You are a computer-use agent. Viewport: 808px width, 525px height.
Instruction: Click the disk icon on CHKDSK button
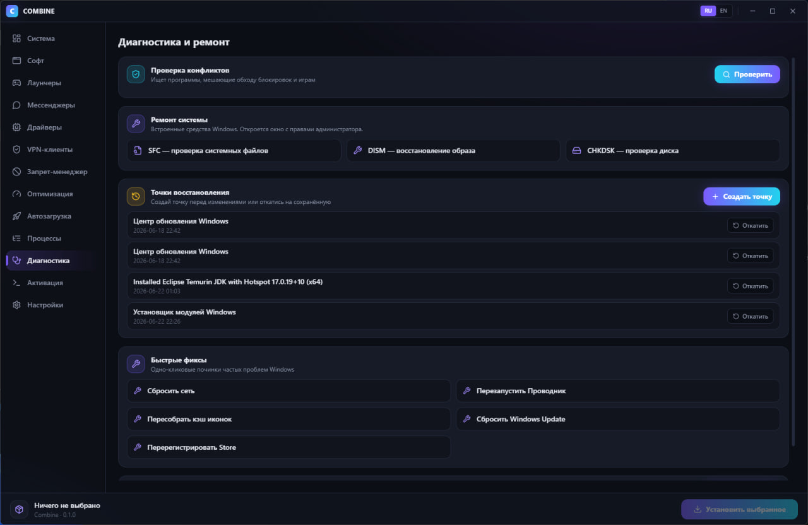[x=576, y=151]
